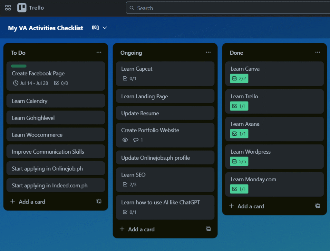
Task: Click the board title My VA Activities Checklist
Action: click(45, 28)
